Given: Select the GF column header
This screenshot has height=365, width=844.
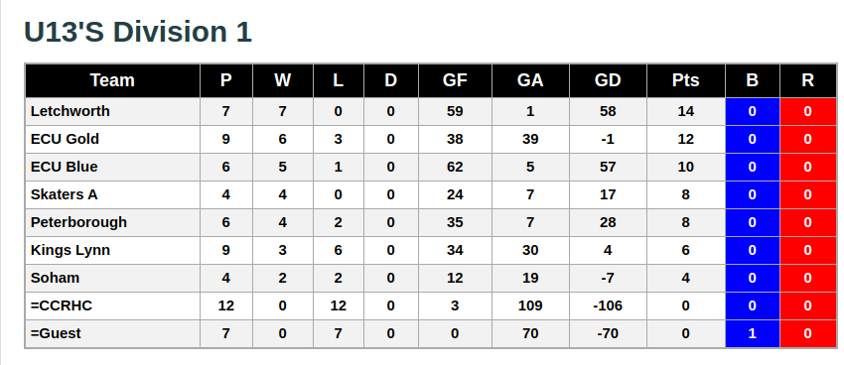Looking at the screenshot, I should tap(455, 80).
